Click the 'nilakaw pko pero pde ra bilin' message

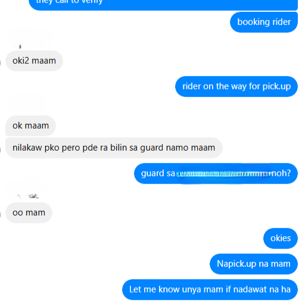point(114,148)
